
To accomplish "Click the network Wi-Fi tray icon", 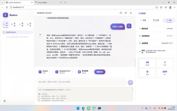I will coord(159,108).
